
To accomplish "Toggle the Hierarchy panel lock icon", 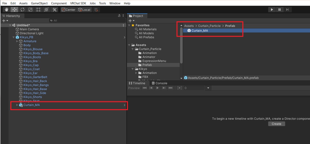I will pos(119,16).
